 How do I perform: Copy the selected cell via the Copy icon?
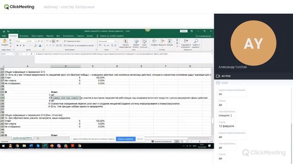point(10,43)
